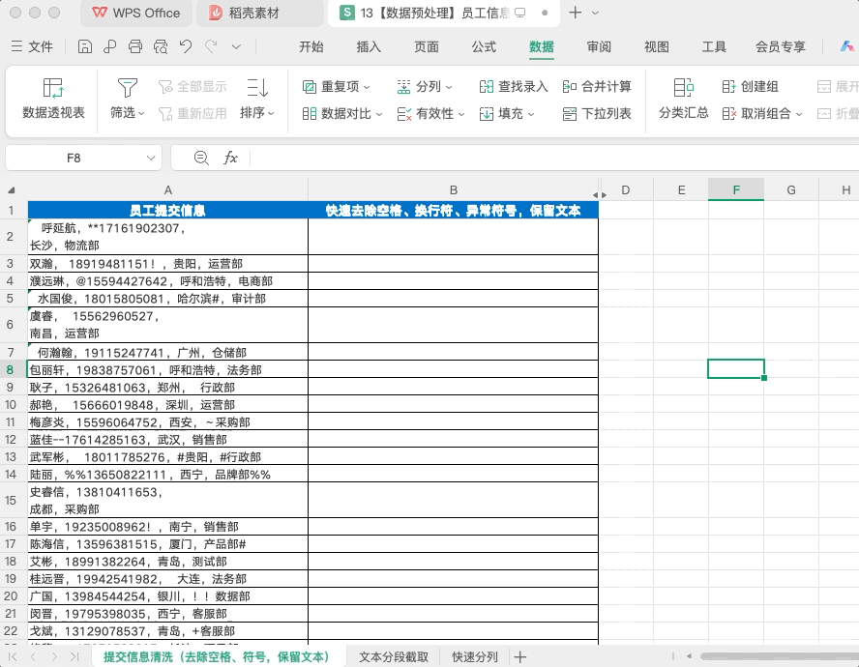Add a new sheet with plus button
This screenshot has height=667, width=859.
point(520,656)
